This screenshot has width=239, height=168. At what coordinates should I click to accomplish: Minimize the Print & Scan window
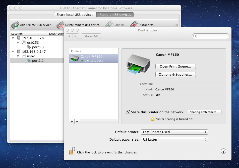pyautogui.click(x=72, y=30)
